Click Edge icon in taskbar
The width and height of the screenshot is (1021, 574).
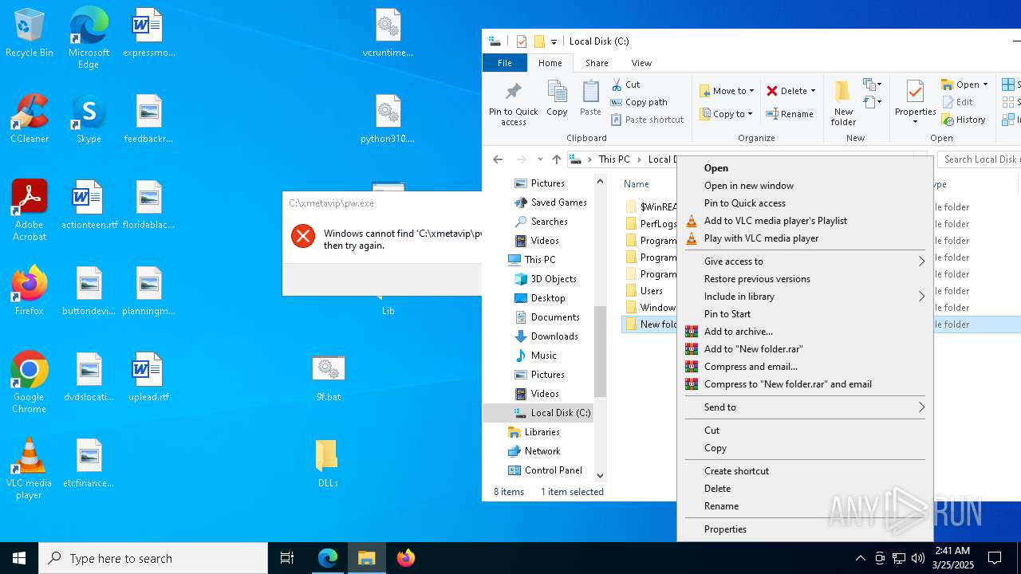pyautogui.click(x=328, y=558)
